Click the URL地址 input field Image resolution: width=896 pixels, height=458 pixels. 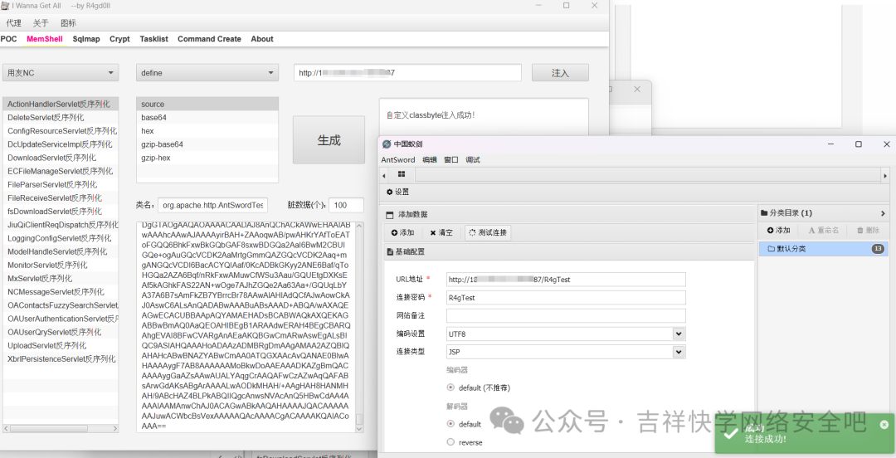[566, 280]
